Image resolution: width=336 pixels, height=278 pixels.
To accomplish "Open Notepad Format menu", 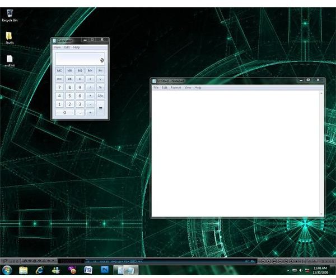I will coord(176,88).
